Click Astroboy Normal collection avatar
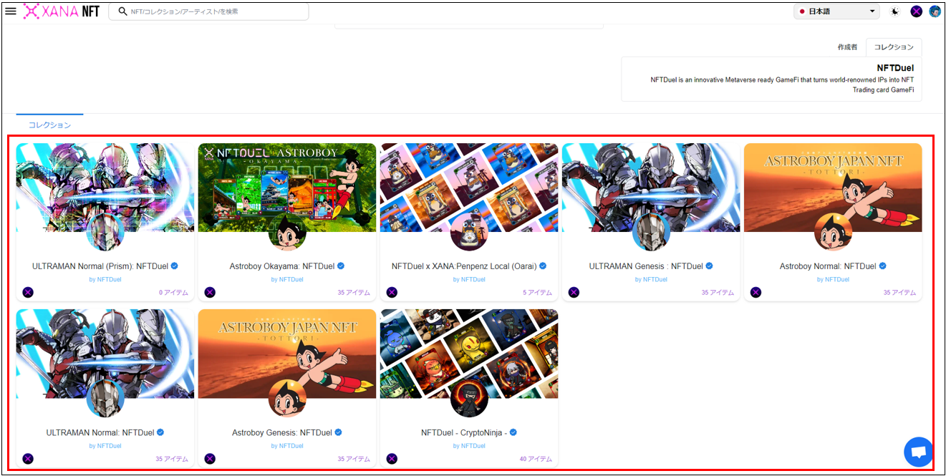Screen dimensions: 946x476 (833, 232)
